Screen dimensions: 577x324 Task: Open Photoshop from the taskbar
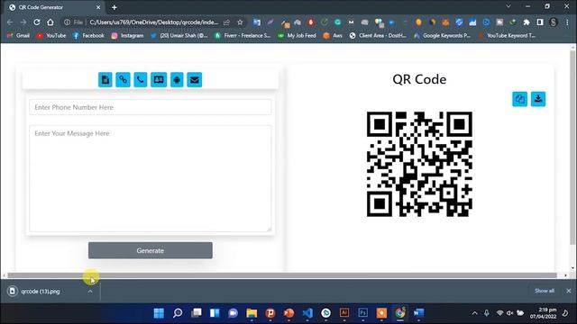click(x=362, y=313)
